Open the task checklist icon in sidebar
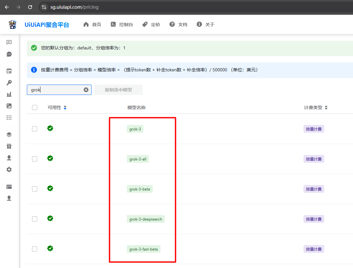This screenshot has width=353, height=268. [x=9, y=118]
